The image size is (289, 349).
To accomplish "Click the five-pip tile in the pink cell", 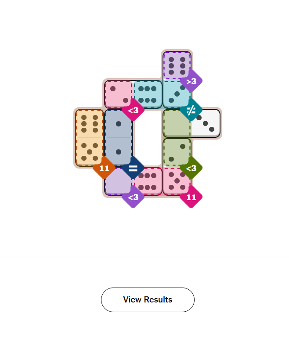I will [x=177, y=181].
